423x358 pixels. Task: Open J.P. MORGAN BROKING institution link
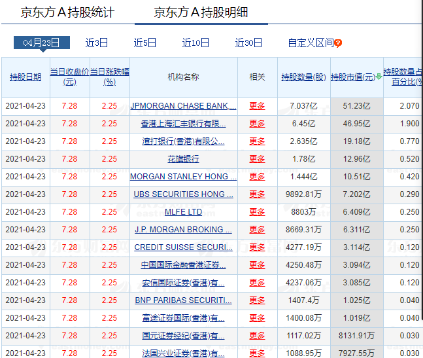pos(183,230)
